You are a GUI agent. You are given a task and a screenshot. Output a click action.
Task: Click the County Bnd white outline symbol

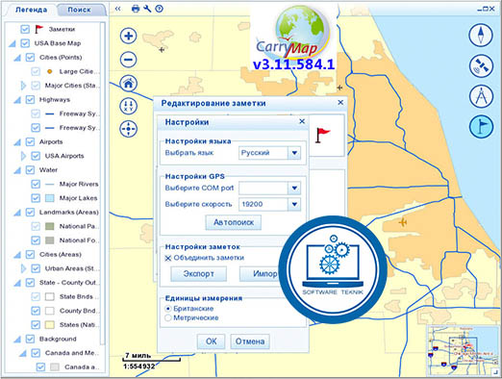coord(49,311)
